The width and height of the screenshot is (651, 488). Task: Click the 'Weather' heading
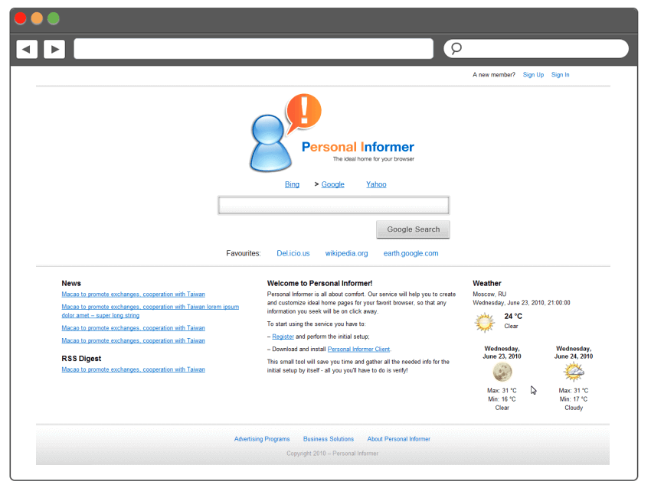[x=487, y=283]
